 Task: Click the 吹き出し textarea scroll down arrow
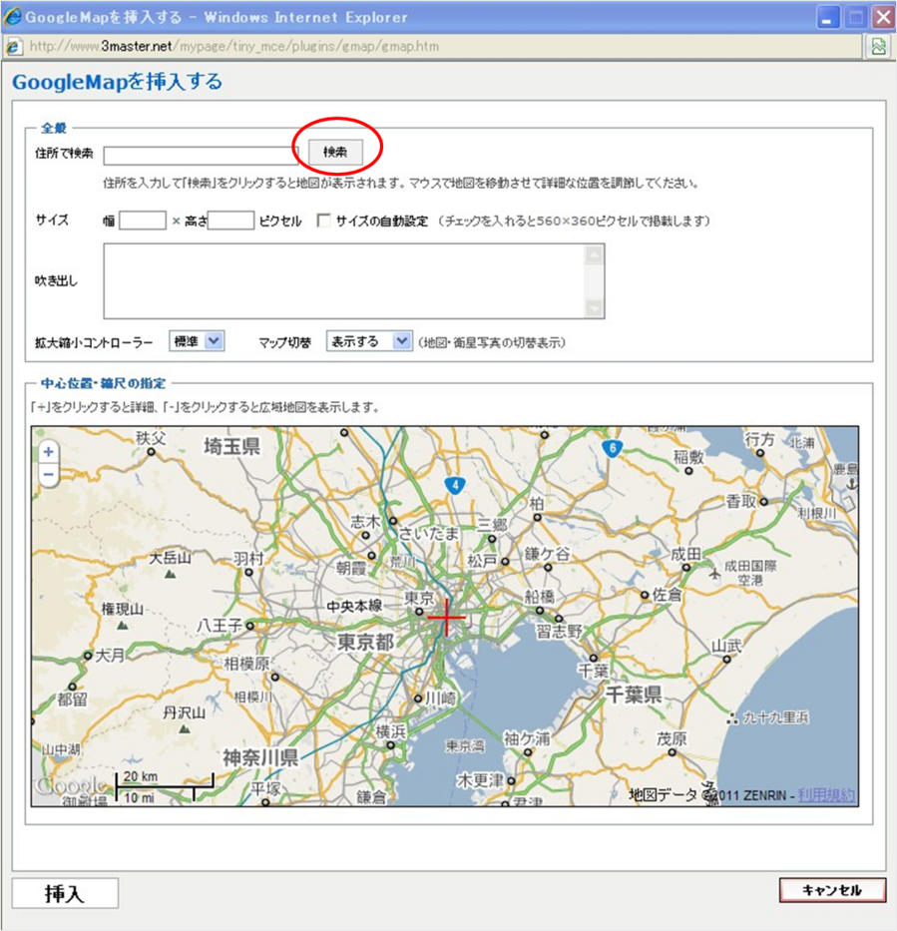(594, 307)
